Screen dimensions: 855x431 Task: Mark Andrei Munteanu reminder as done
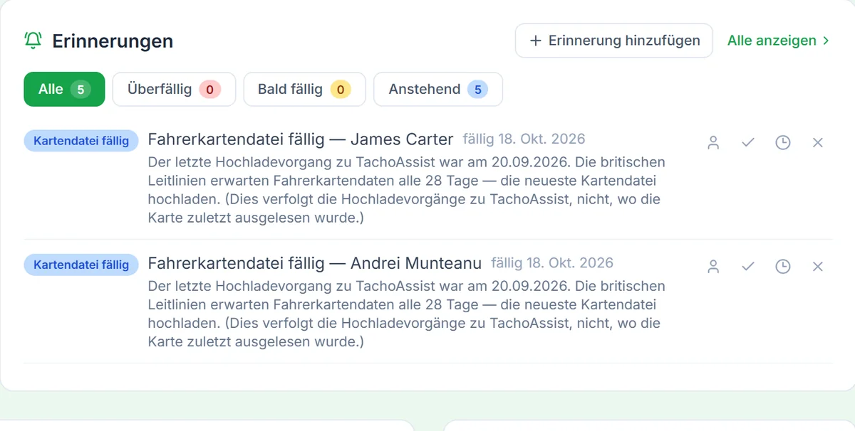[748, 267]
